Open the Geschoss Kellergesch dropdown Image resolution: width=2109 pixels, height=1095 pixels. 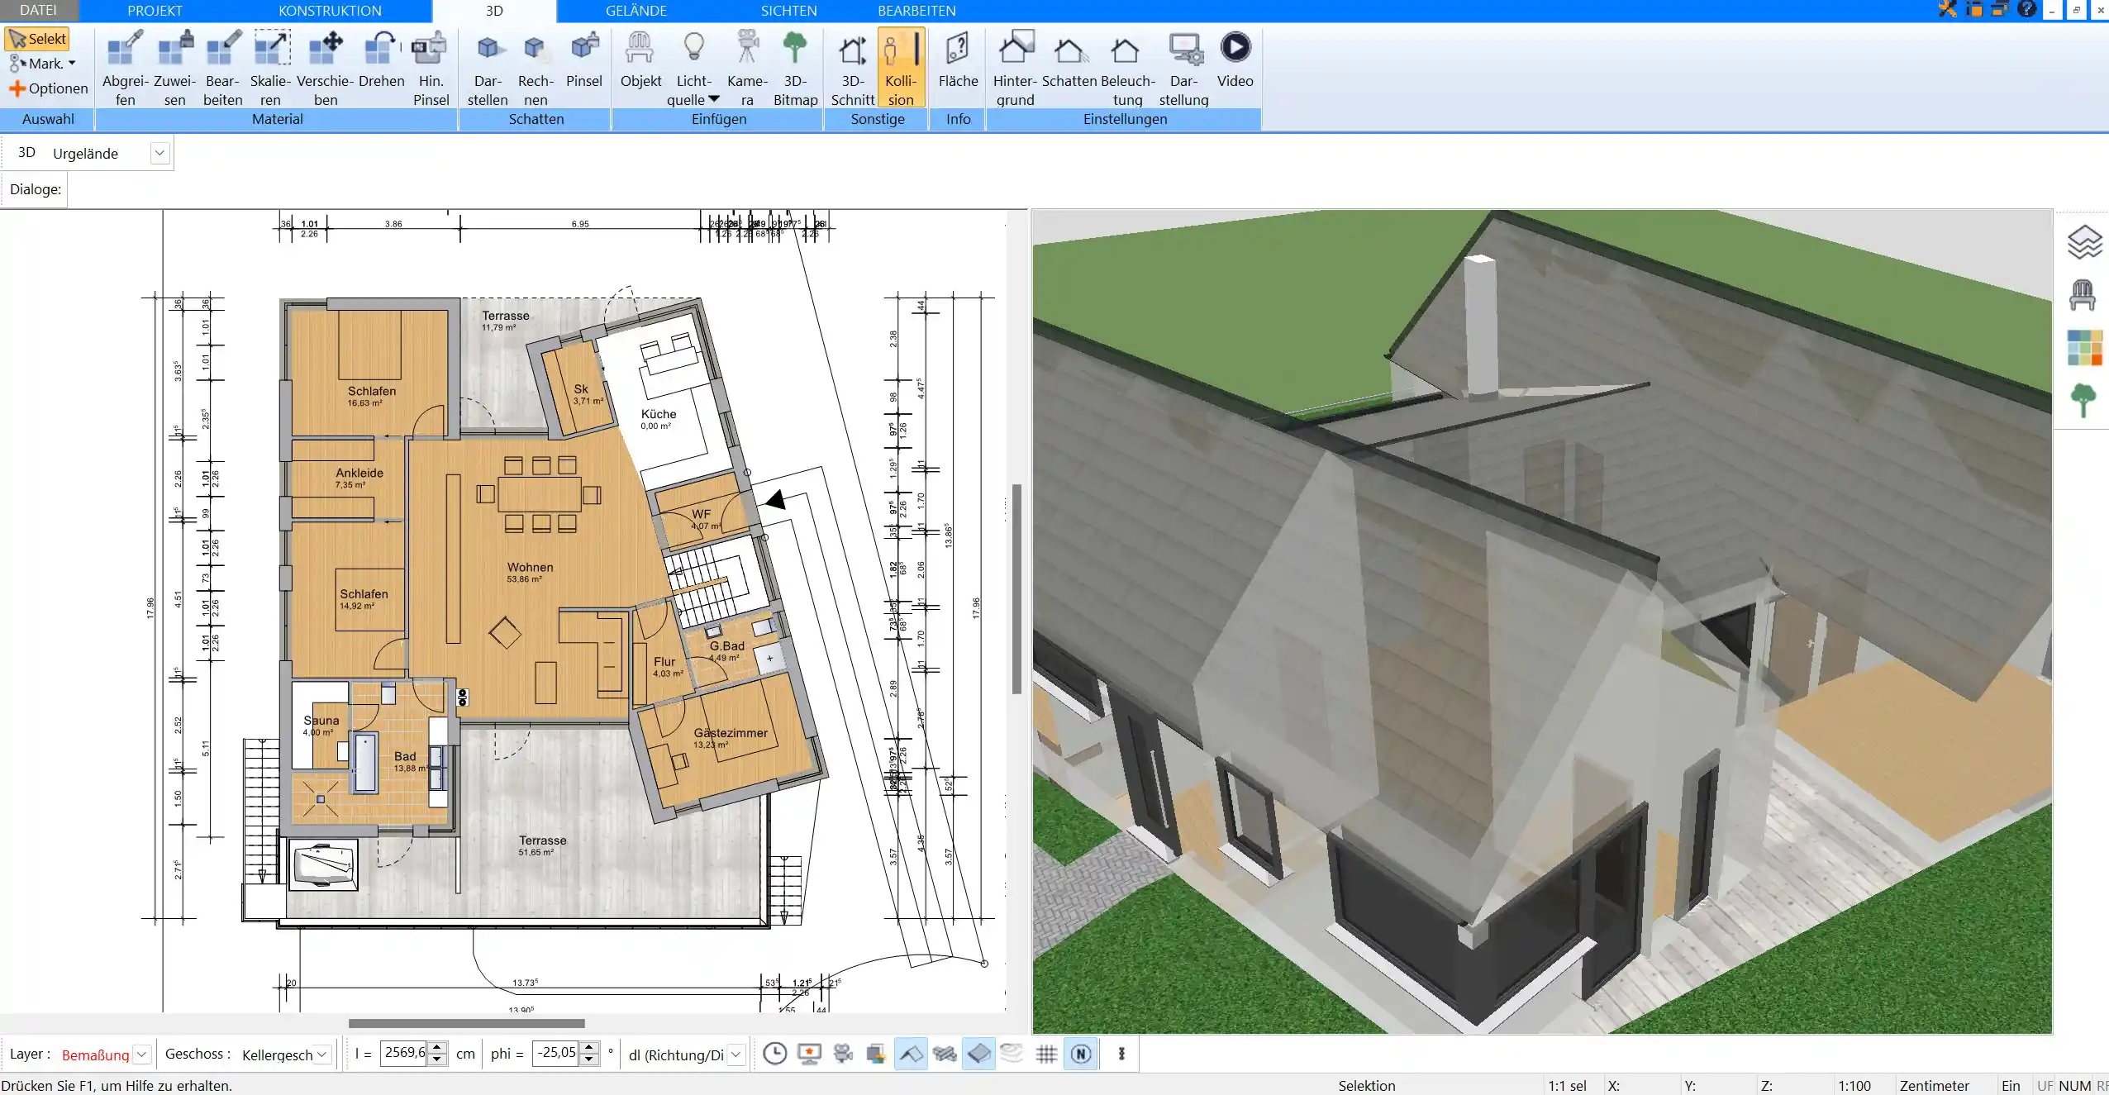coord(322,1055)
